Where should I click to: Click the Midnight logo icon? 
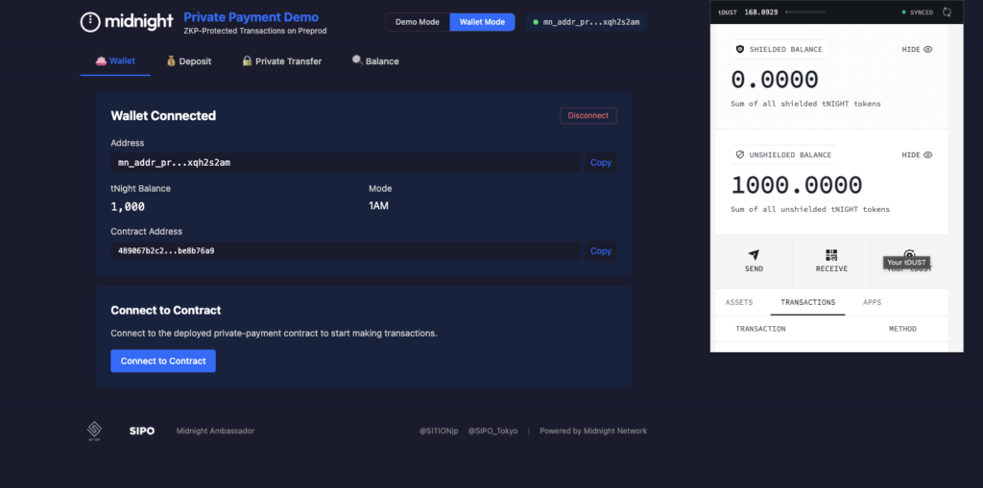tap(90, 22)
